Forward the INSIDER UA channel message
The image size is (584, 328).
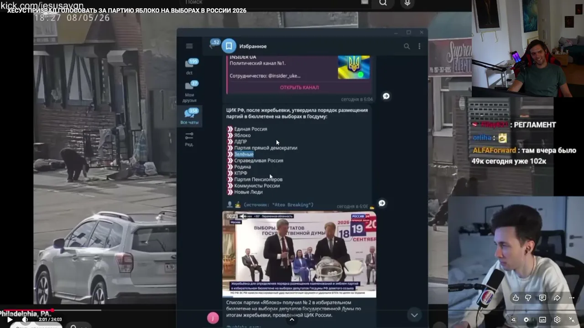click(386, 96)
